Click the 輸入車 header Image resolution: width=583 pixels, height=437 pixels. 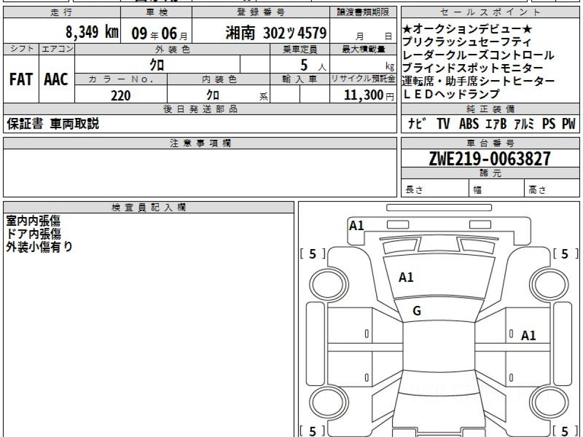click(300, 79)
